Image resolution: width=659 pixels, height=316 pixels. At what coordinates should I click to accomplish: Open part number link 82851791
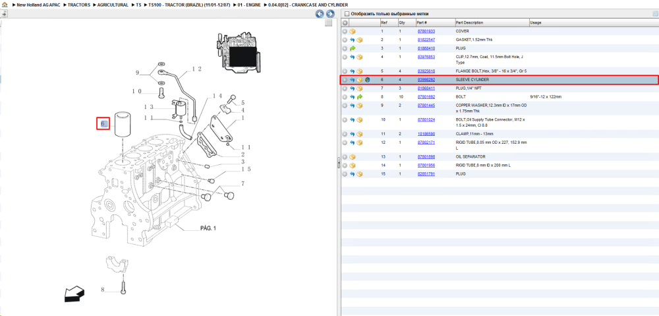[426, 174]
